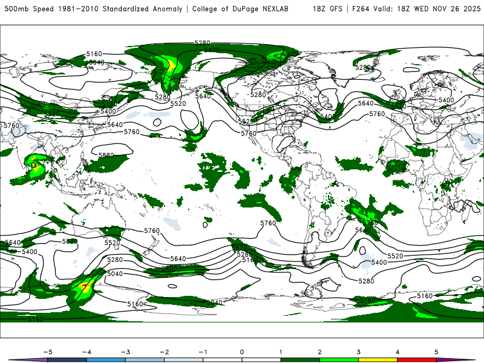Image resolution: width=484 pixels, height=363 pixels.
Task: Click the '-1' tick label on the colorbar
Action: [x=203, y=352]
